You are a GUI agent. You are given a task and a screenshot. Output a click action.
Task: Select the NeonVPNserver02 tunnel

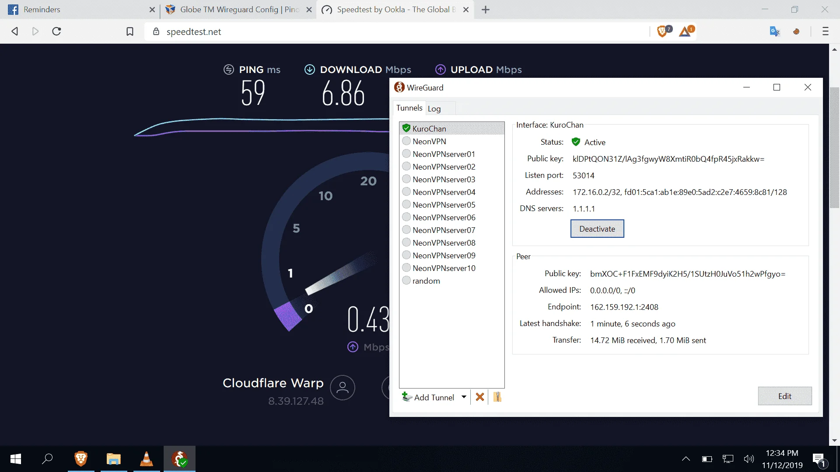(452, 167)
